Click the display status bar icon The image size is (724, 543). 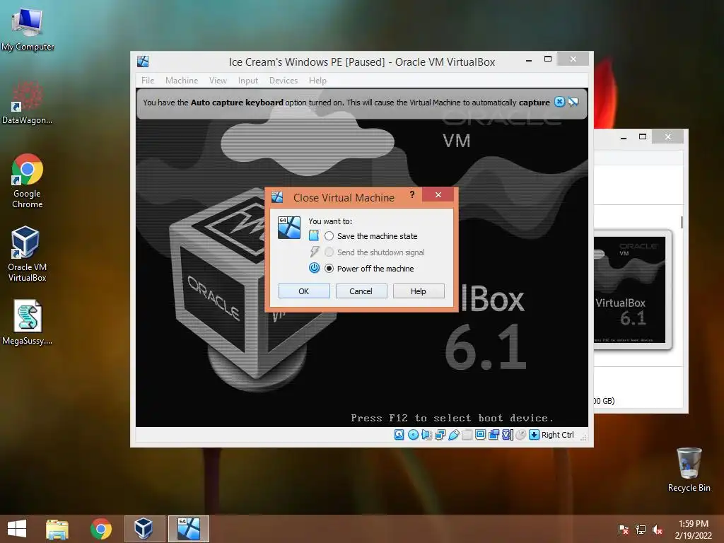[x=480, y=435]
